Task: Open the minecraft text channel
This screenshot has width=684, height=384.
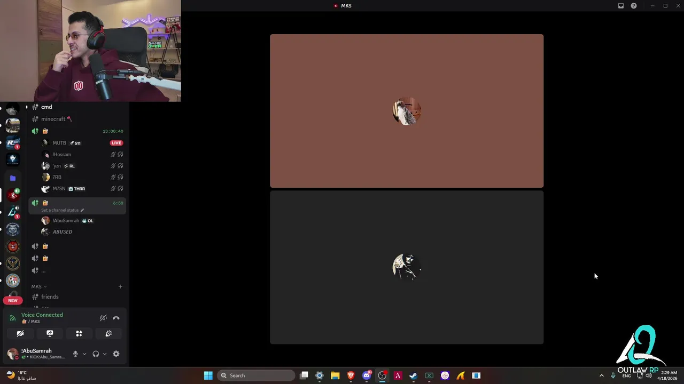Action: coord(77,119)
